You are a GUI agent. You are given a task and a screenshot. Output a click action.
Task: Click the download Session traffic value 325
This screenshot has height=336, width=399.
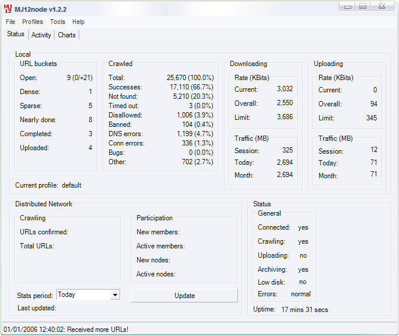288,150
